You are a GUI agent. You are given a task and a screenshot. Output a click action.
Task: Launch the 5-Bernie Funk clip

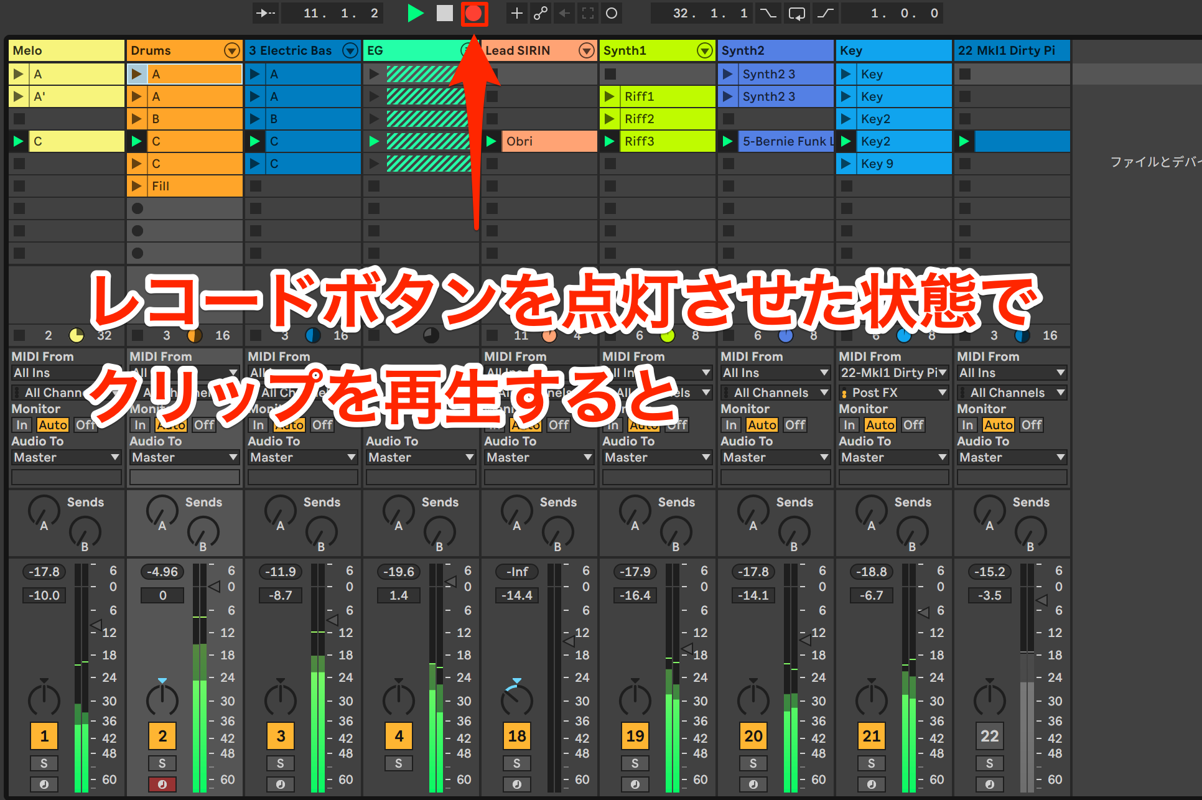coord(728,141)
